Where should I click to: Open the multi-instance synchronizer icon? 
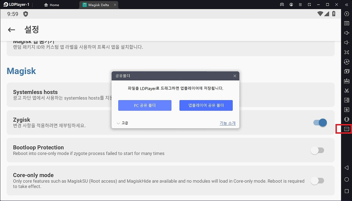click(x=346, y=109)
